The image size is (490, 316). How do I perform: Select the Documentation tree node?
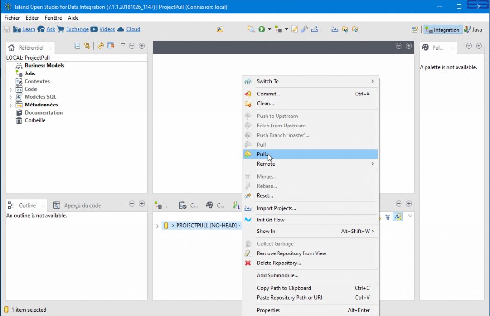click(x=44, y=113)
